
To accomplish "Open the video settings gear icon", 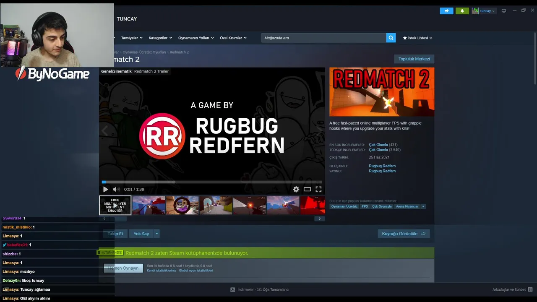I will pos(296,189).
